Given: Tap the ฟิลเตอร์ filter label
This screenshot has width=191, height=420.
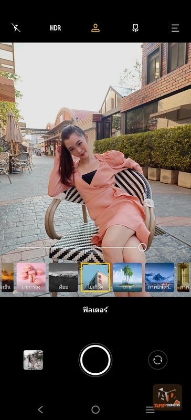Looking at the screenshot, I should click(95, 310).
